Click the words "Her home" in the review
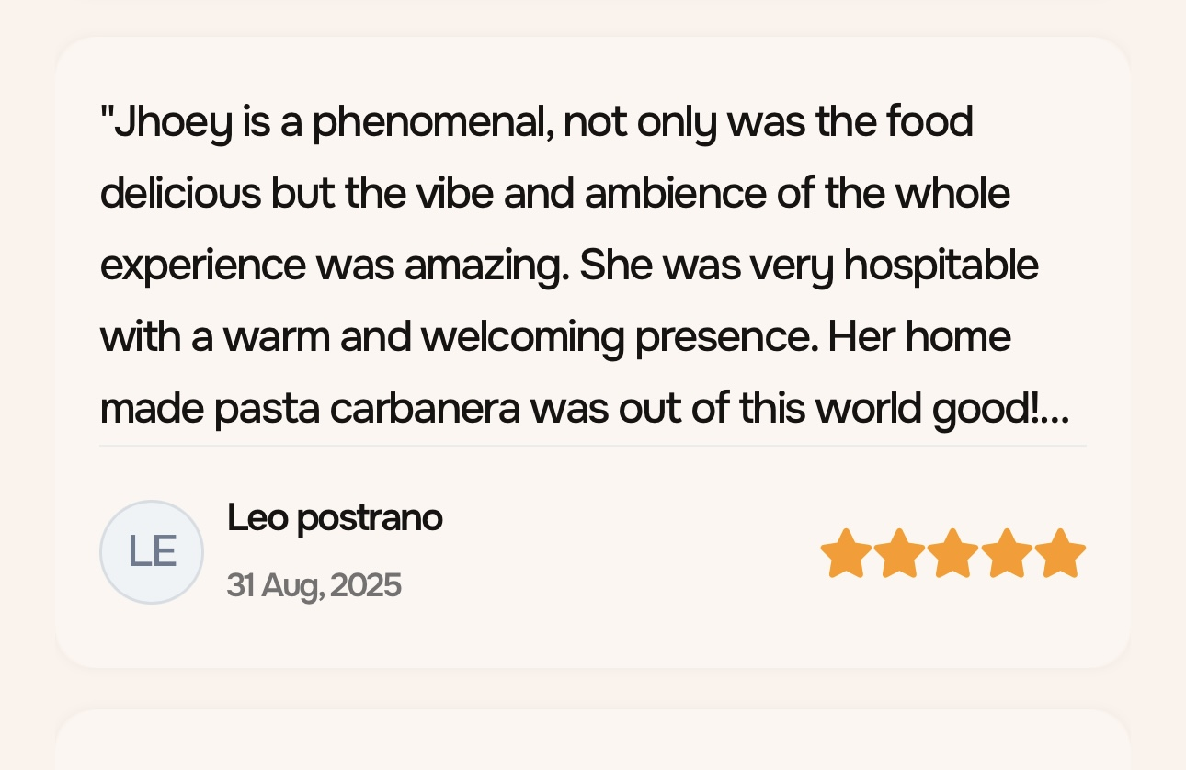The width and height of the screenshot is (1186, 770). click(919, 338)
